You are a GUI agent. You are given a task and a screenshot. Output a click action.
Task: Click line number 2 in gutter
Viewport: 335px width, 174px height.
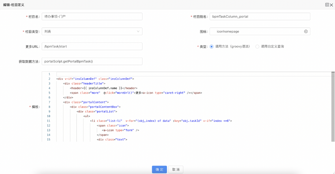click(x=49, y=79)
